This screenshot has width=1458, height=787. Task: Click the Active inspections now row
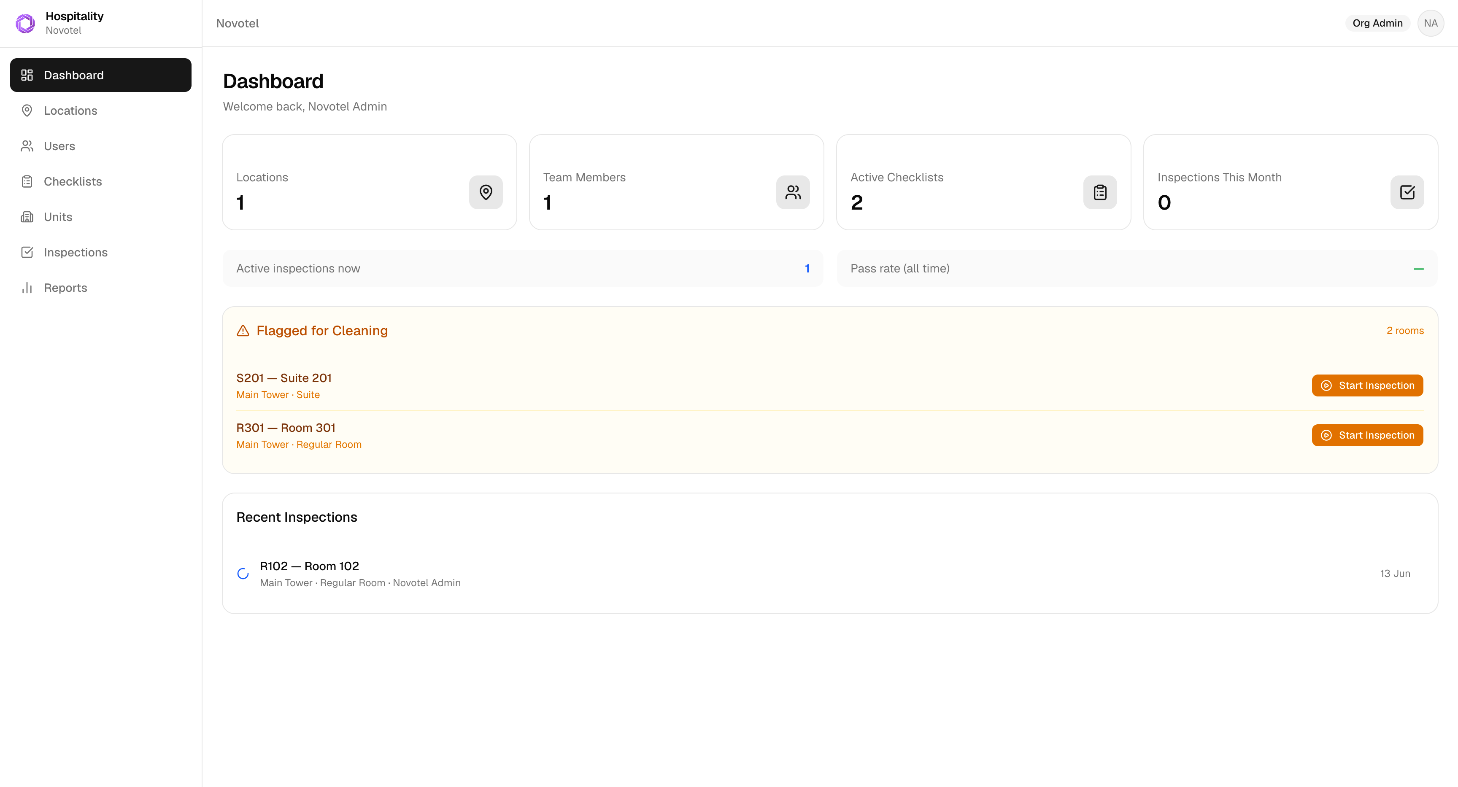pos(522,268)
